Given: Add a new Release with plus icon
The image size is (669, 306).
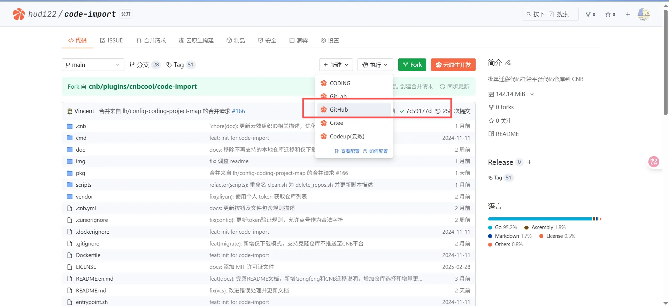Looking at the screenshot, I should coord(529,162).
